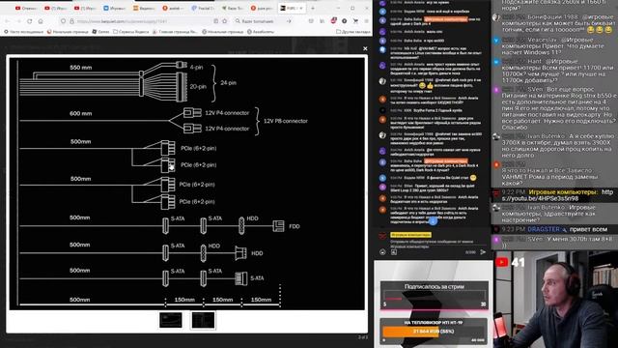Show site security info via lock icon
The height and width of the screenshot is (348, 618).
pyautogui.click(x=71, y=21)
